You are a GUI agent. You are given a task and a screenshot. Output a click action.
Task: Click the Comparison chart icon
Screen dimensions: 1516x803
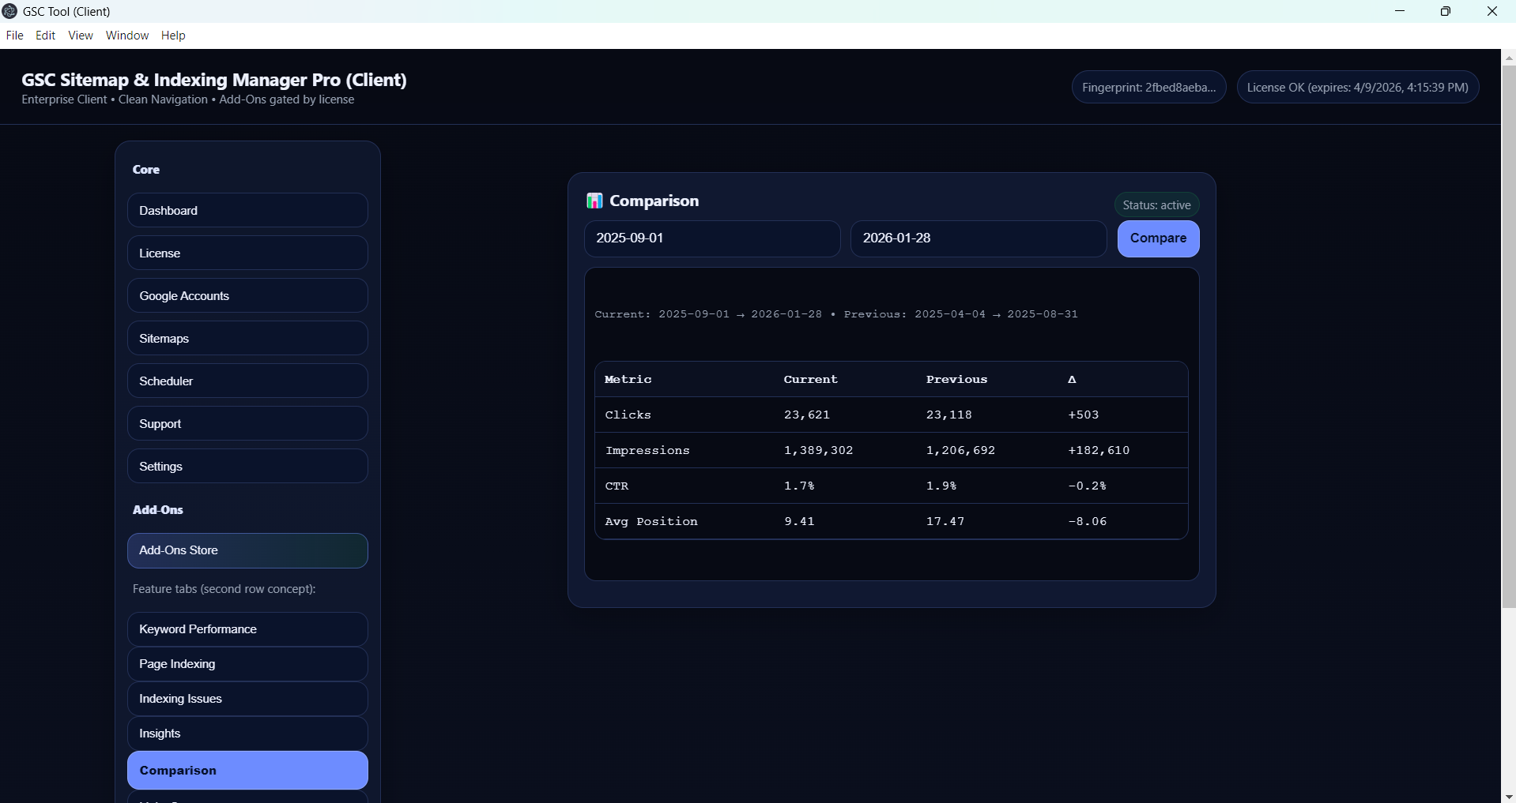pos(594,201)
